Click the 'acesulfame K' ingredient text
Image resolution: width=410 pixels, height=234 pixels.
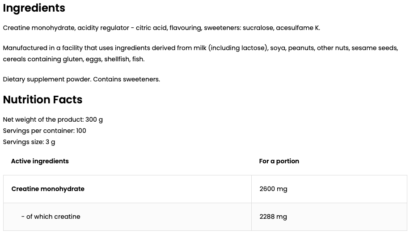point(298,28)
